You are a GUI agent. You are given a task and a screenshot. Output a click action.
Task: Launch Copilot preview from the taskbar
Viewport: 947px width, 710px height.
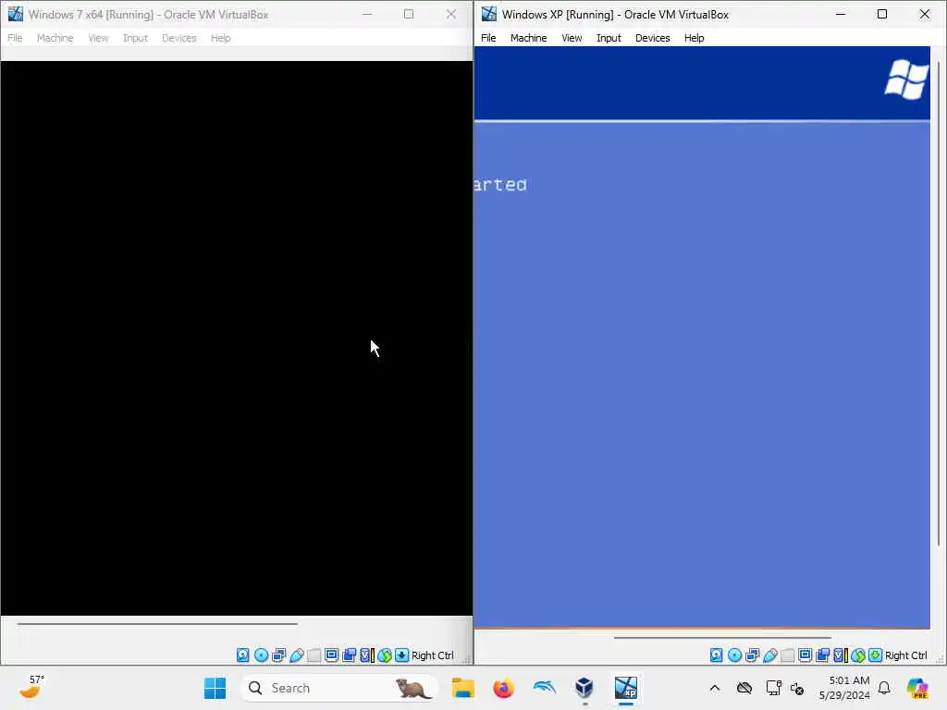pyautogui.click(x=916, y=688)
